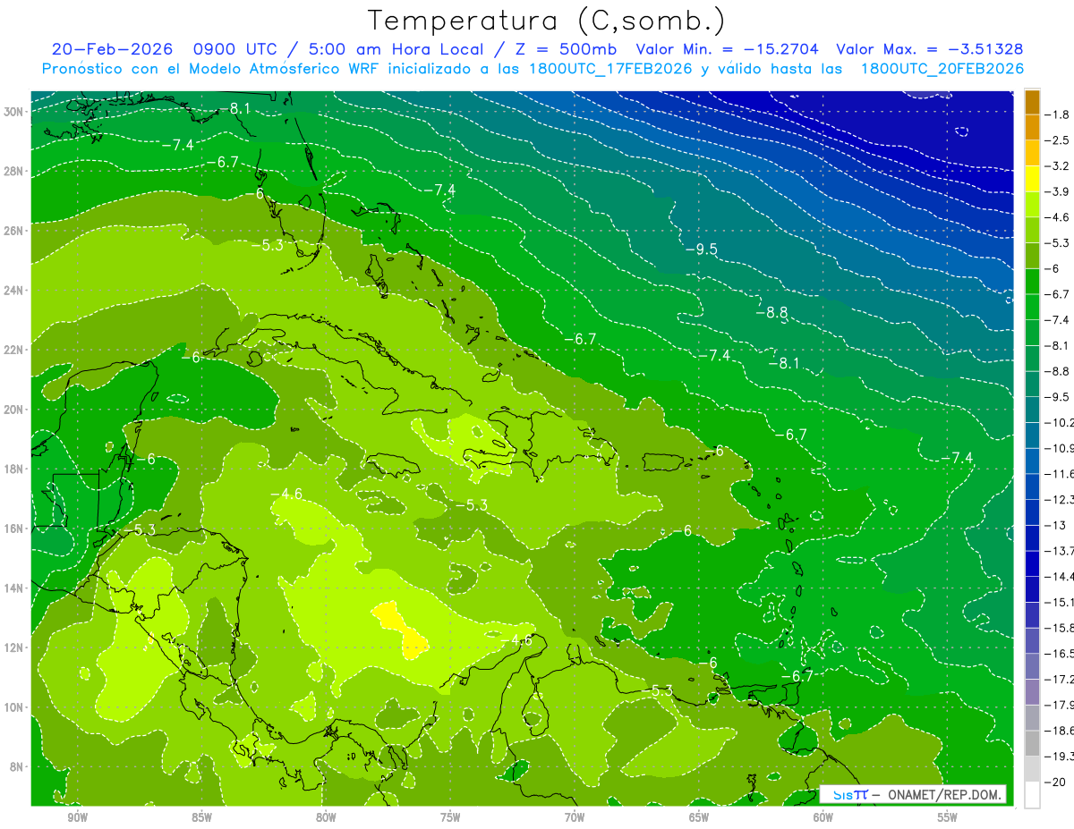Click the 'ONAMET/REP.DOM.' credit label
Image resolution: width=1074 pixels, height=829 pixels.
943,794
